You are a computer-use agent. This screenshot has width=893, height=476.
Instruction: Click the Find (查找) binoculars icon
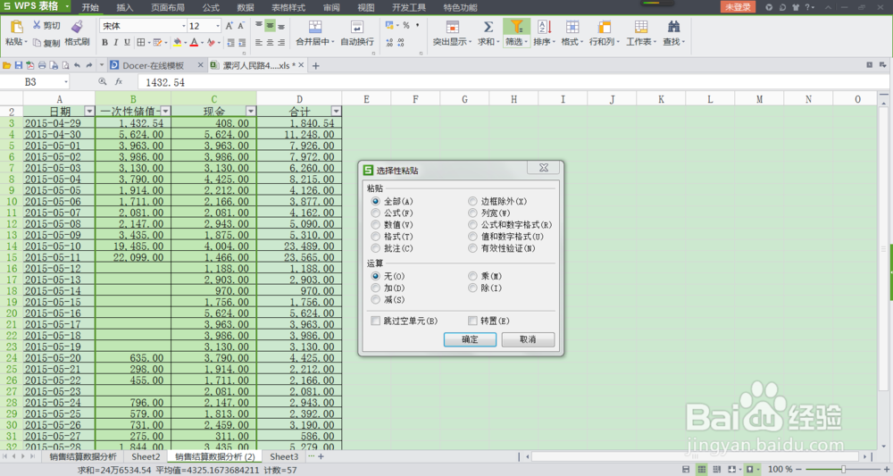tap(673, 27)
